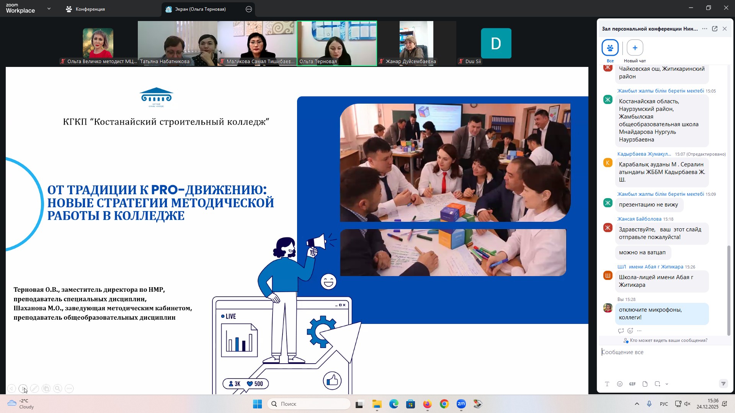This screenshot has width=735, height=413.
Task: Attach a file using the file icon
Action: click(645, 384)
